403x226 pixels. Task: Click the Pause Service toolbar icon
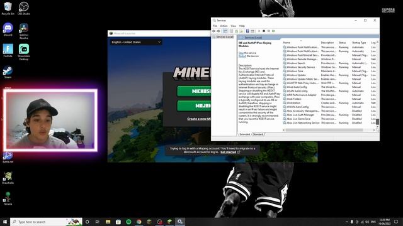point(269,31)
